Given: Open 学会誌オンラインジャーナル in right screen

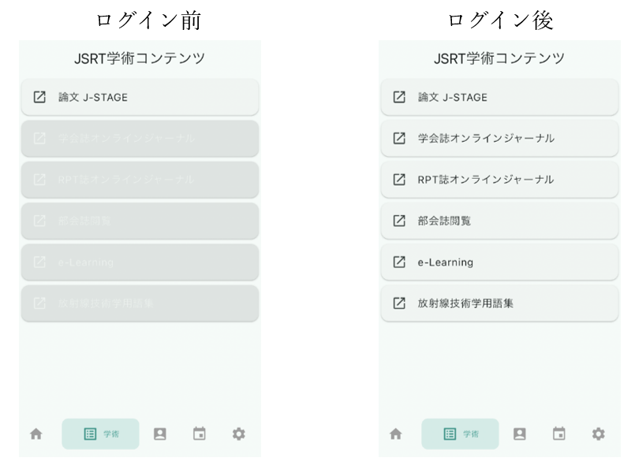Looking at the screenshot, I should pos(499,139).
